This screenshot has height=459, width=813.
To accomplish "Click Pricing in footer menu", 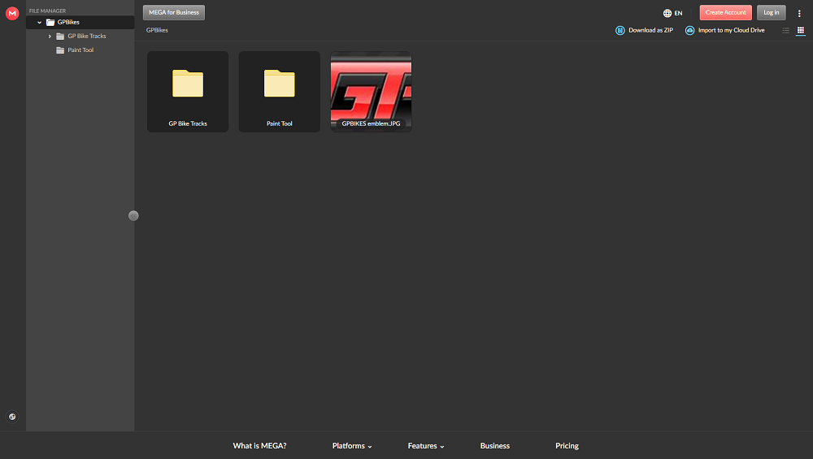I will [567, 445].
